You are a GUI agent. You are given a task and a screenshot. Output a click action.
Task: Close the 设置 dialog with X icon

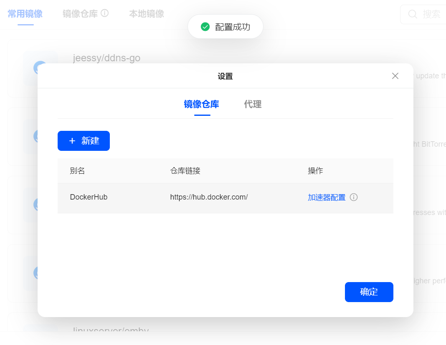click(395, 76)
